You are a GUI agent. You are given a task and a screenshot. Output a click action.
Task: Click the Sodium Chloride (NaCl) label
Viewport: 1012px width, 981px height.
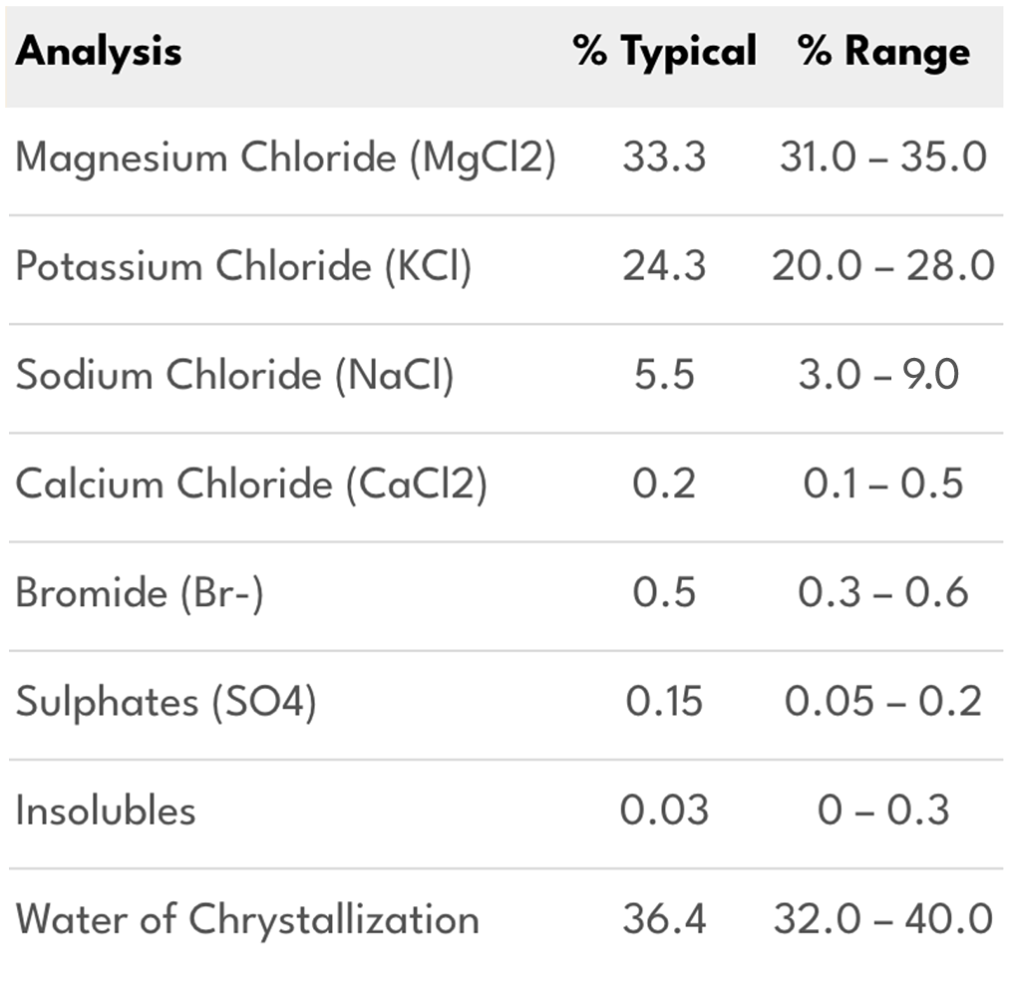tap(235, 376)
